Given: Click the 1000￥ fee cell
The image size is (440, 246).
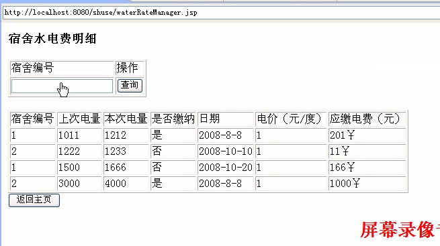Looking at the screenshot, I should click(367, 184).
